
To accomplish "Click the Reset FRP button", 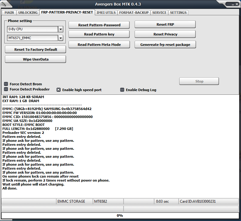I will (165, 24).
